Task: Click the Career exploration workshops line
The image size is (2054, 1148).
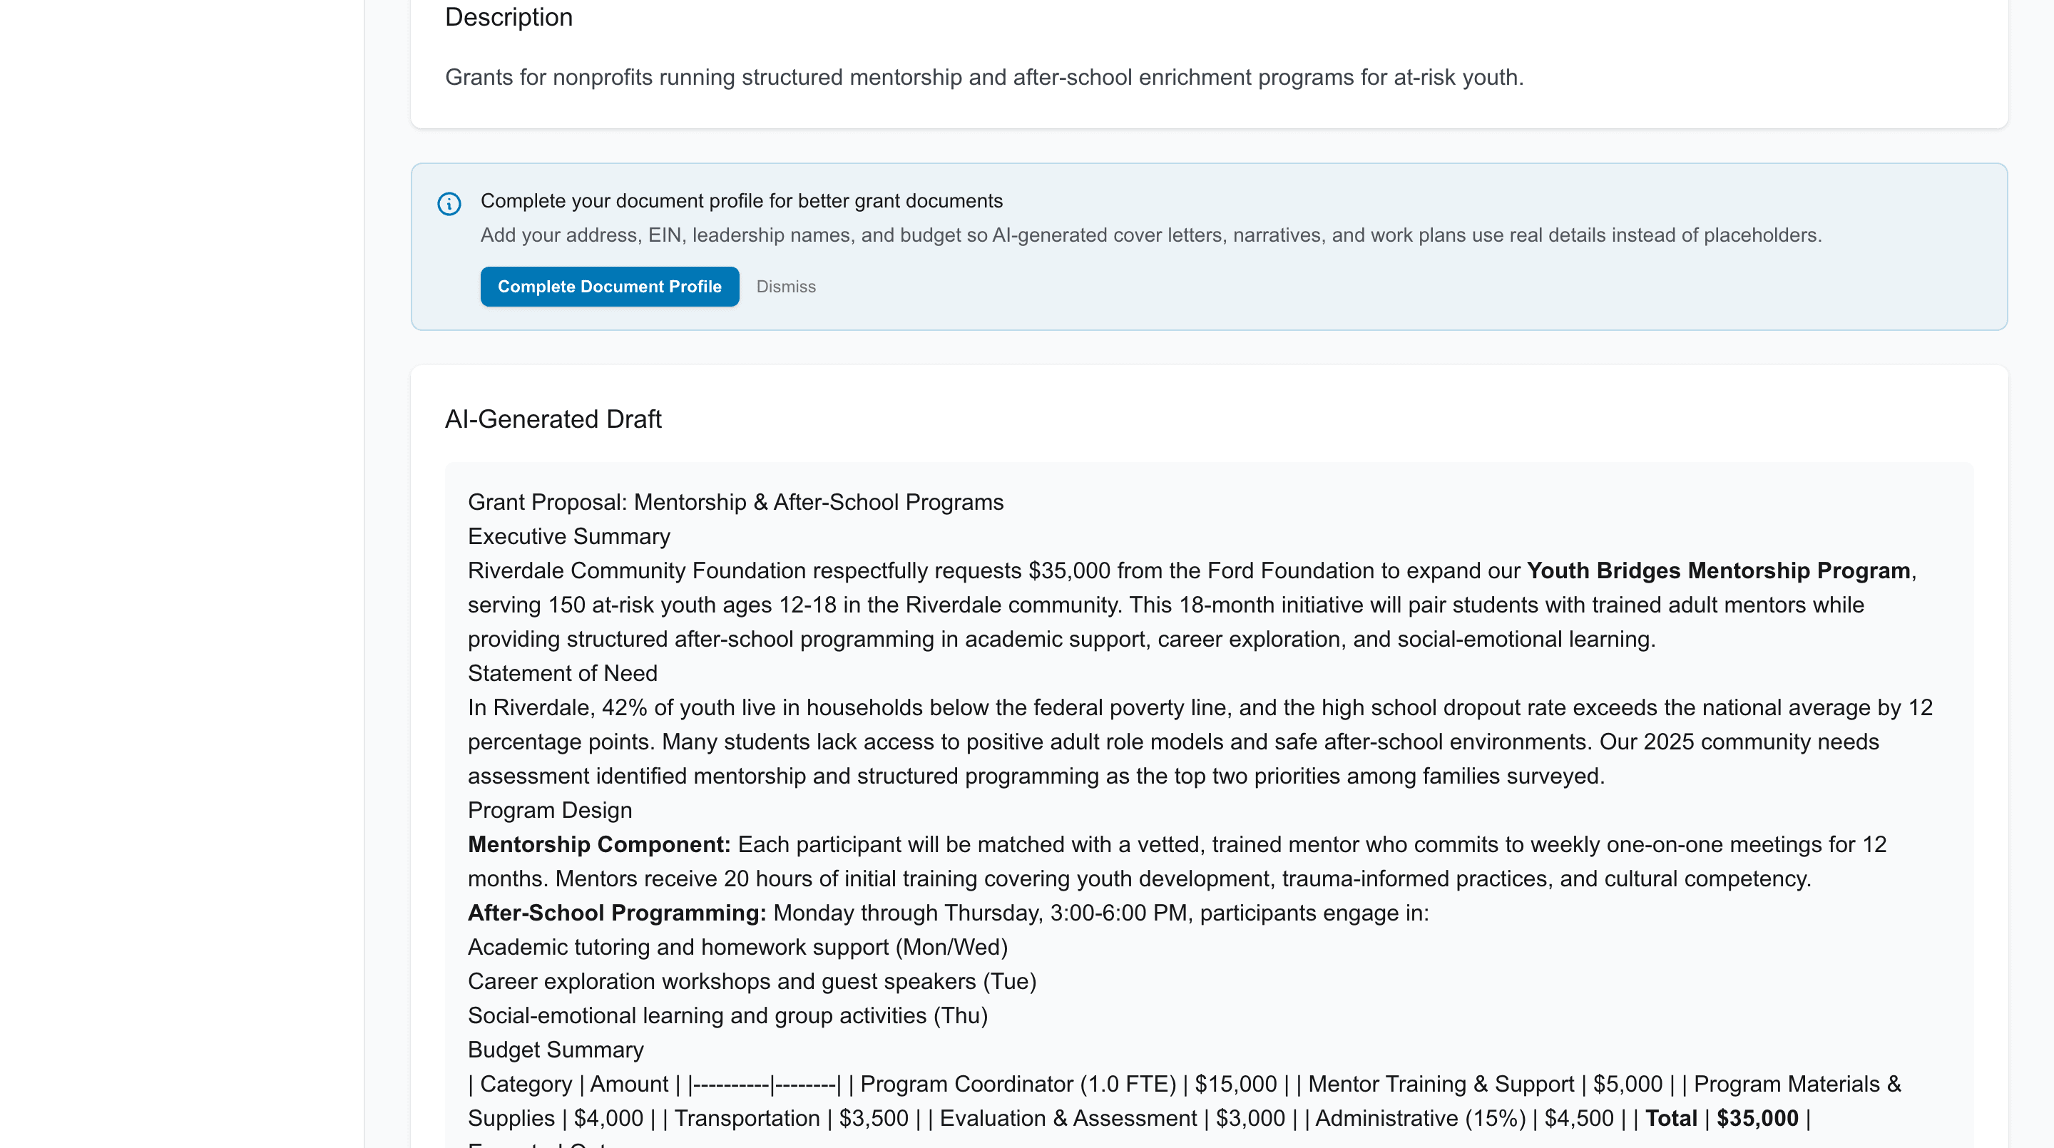Action: click(752, 981)
